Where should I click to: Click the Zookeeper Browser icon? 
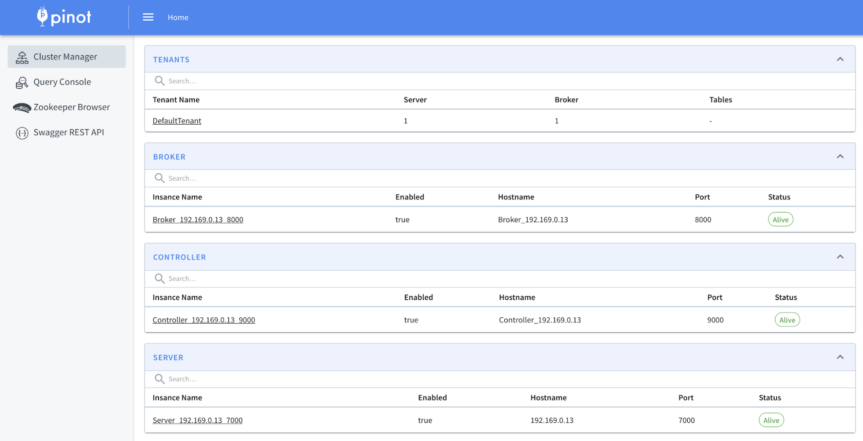coord(22,107)
